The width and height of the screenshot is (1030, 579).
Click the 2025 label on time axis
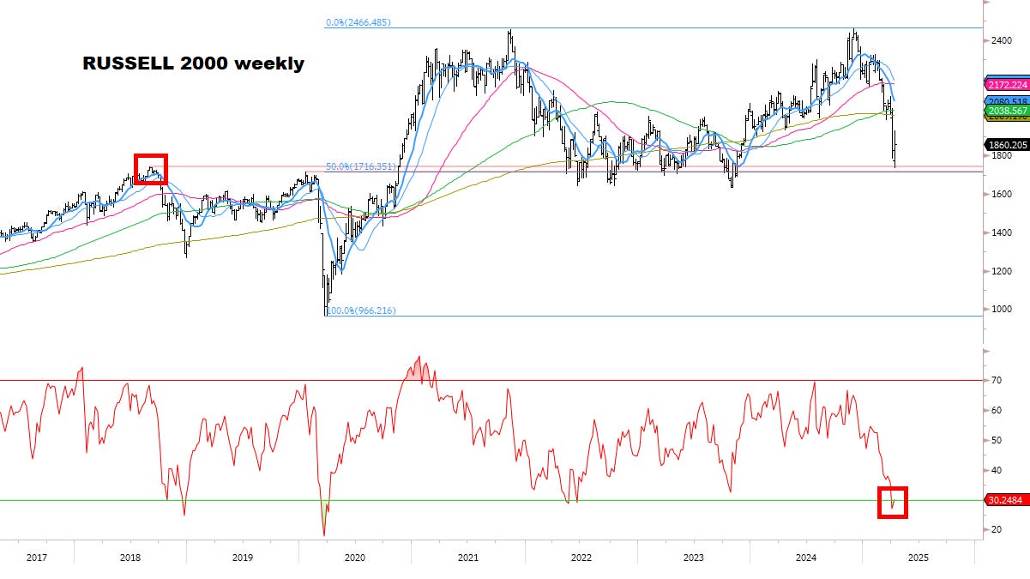919,558
